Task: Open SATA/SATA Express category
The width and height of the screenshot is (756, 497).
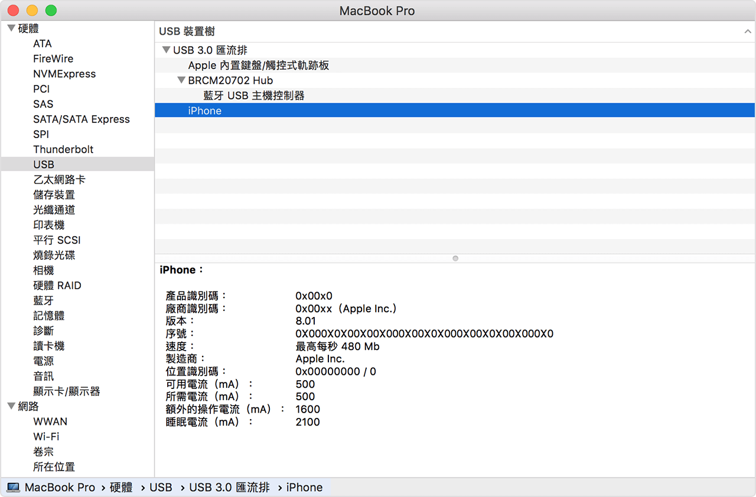Action: point(82,119)
